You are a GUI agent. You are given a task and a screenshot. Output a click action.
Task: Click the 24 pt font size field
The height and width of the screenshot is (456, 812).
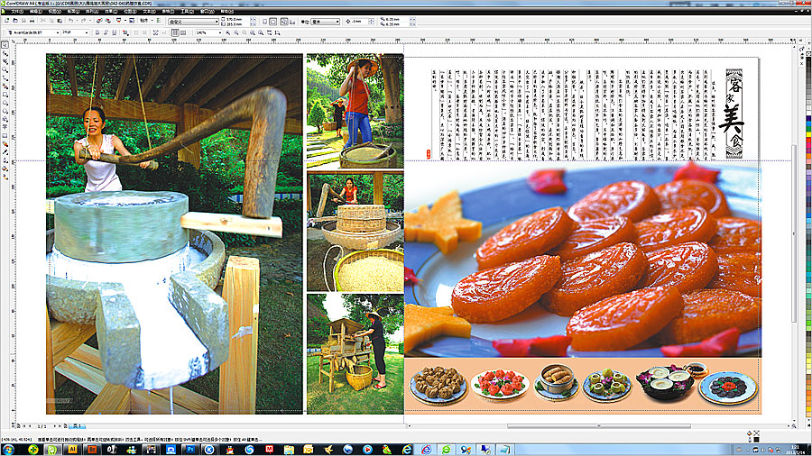point(70,32)
